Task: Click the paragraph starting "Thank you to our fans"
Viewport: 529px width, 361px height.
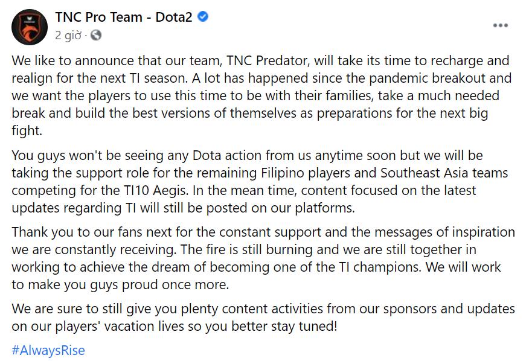Action: pyautogui.click(x=261, y=258)
